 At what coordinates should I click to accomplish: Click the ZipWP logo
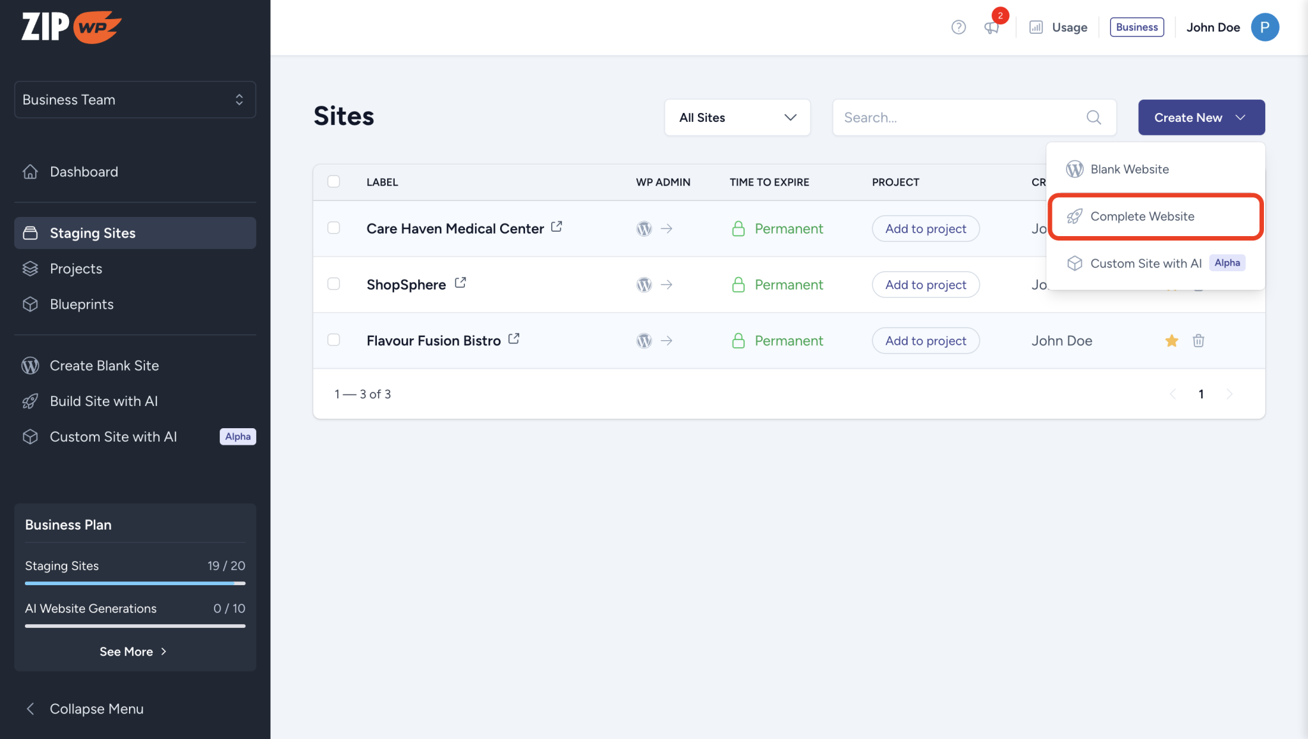coord(70,26)
